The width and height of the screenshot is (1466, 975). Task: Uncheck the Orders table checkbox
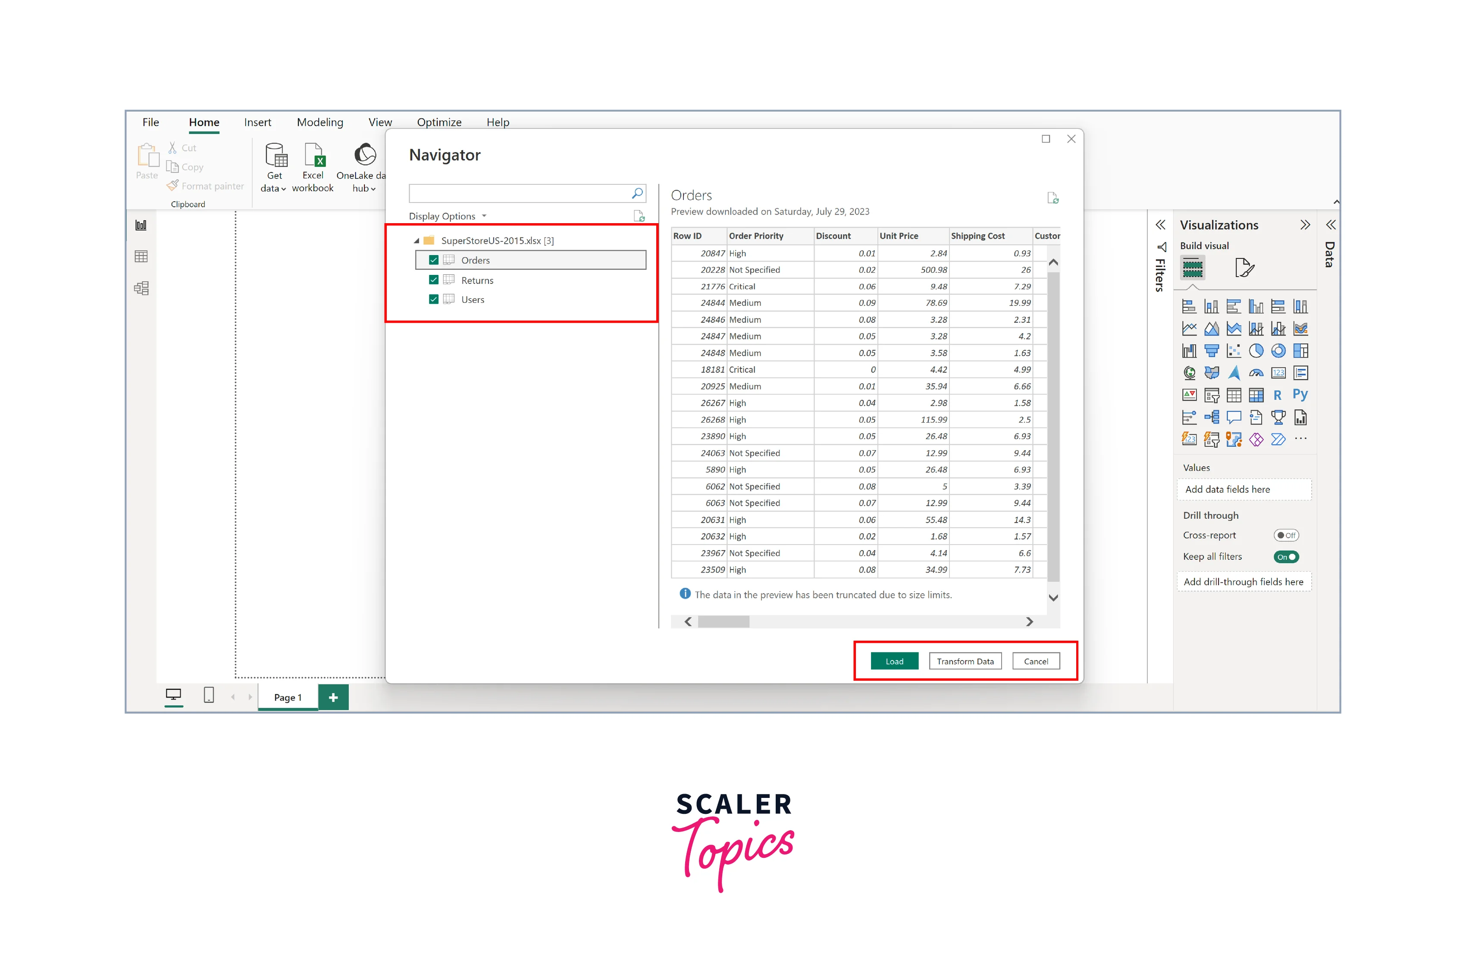tap(434, 260)
